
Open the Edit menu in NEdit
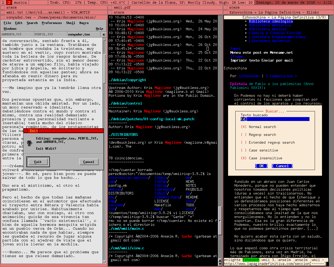[19, 23]
